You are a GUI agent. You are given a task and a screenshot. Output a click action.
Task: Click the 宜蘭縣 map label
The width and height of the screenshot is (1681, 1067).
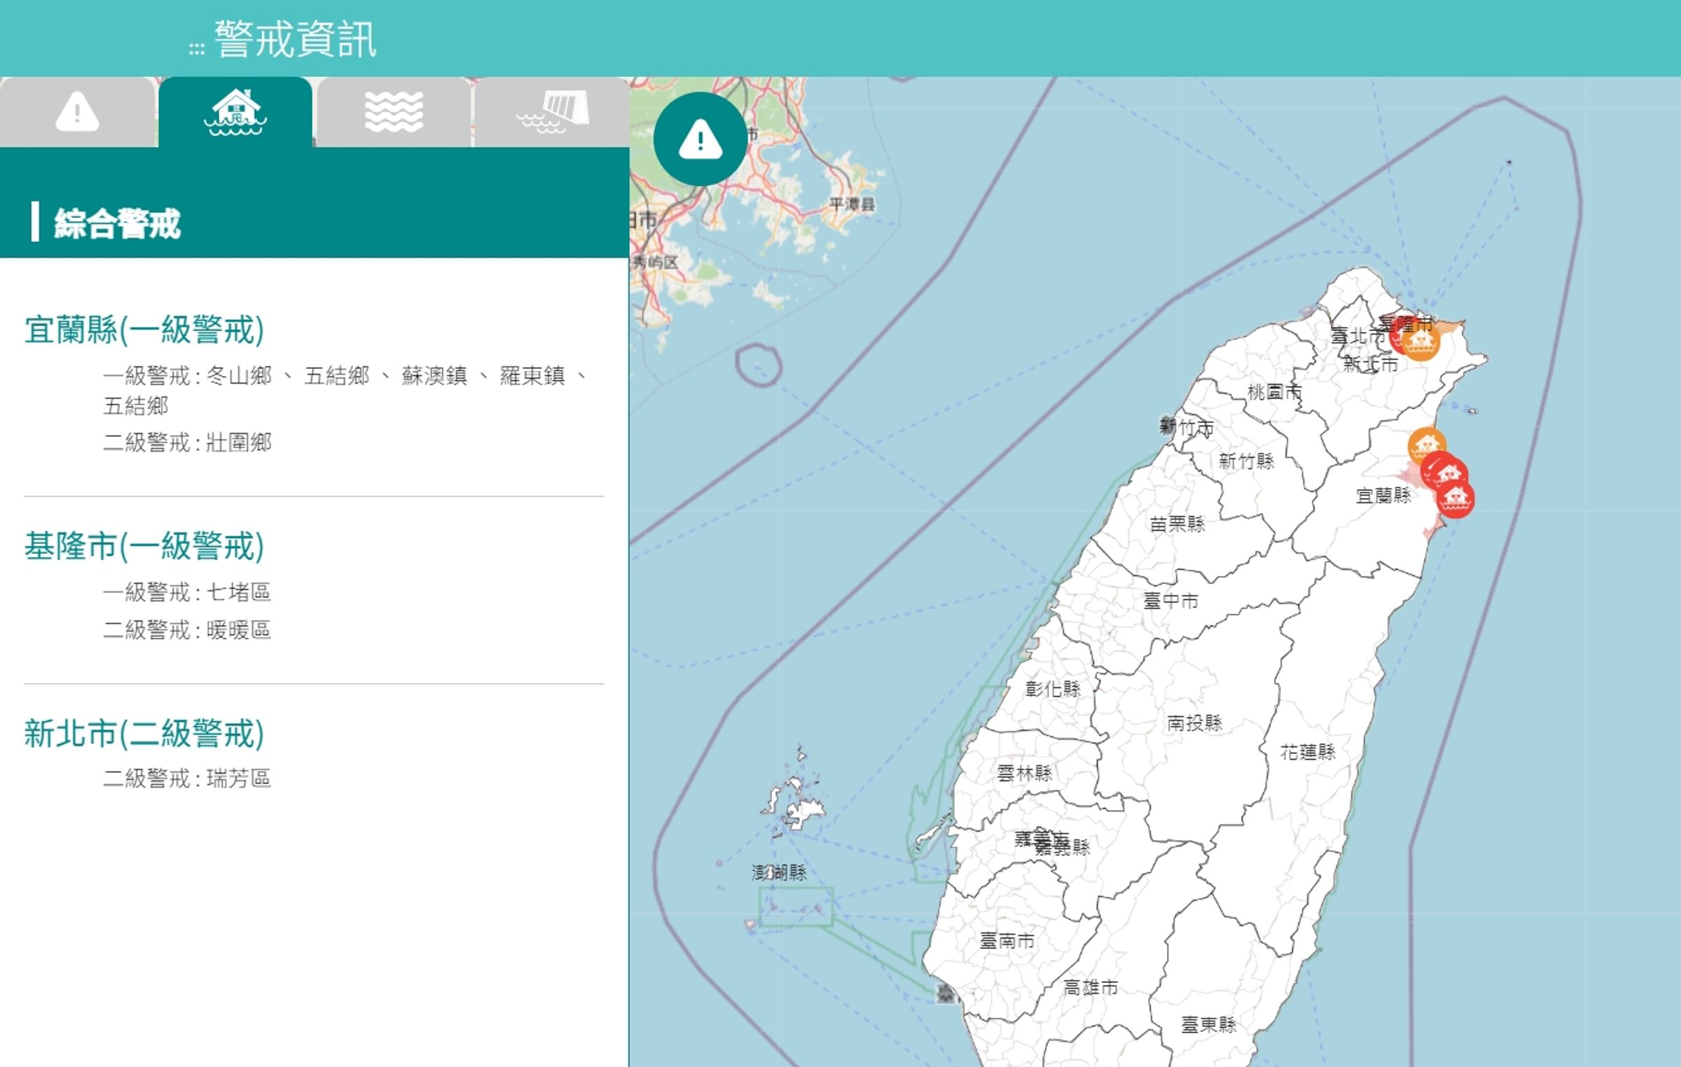[1384, 496]
